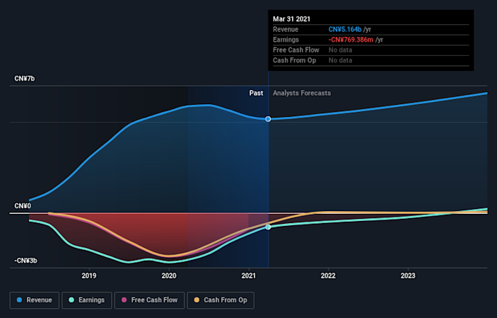Click the 2022 x-axis label

click(328, 276)
